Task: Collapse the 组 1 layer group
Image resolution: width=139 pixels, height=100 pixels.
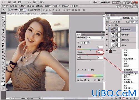Action: click(x=110, y=25)
